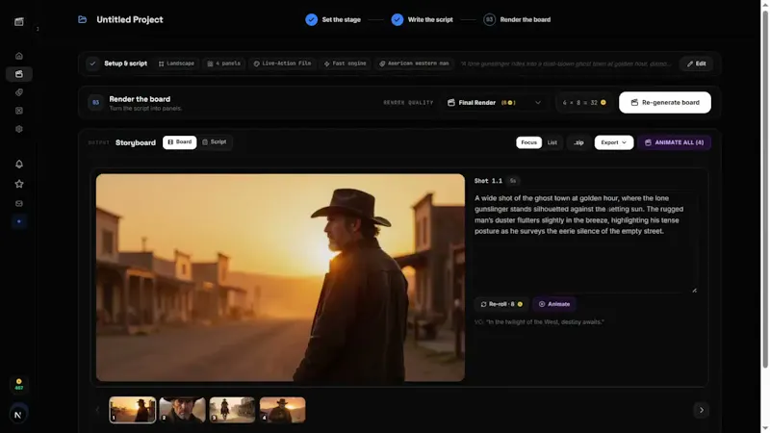Open the user avatar N
The width and height of the screenshot is (770, 433).
tap(18, 415)
